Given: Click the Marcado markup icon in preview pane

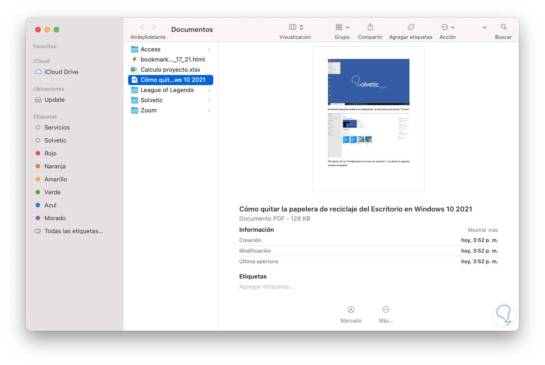Looking at the screenshot, I should point(351,309).
